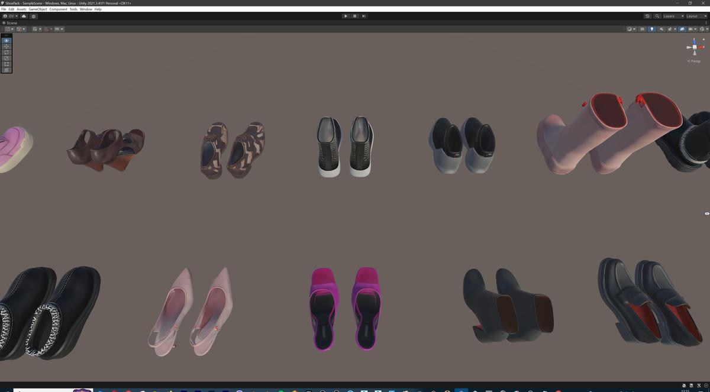Enable 2D mode in Scene view

[643, 28]
